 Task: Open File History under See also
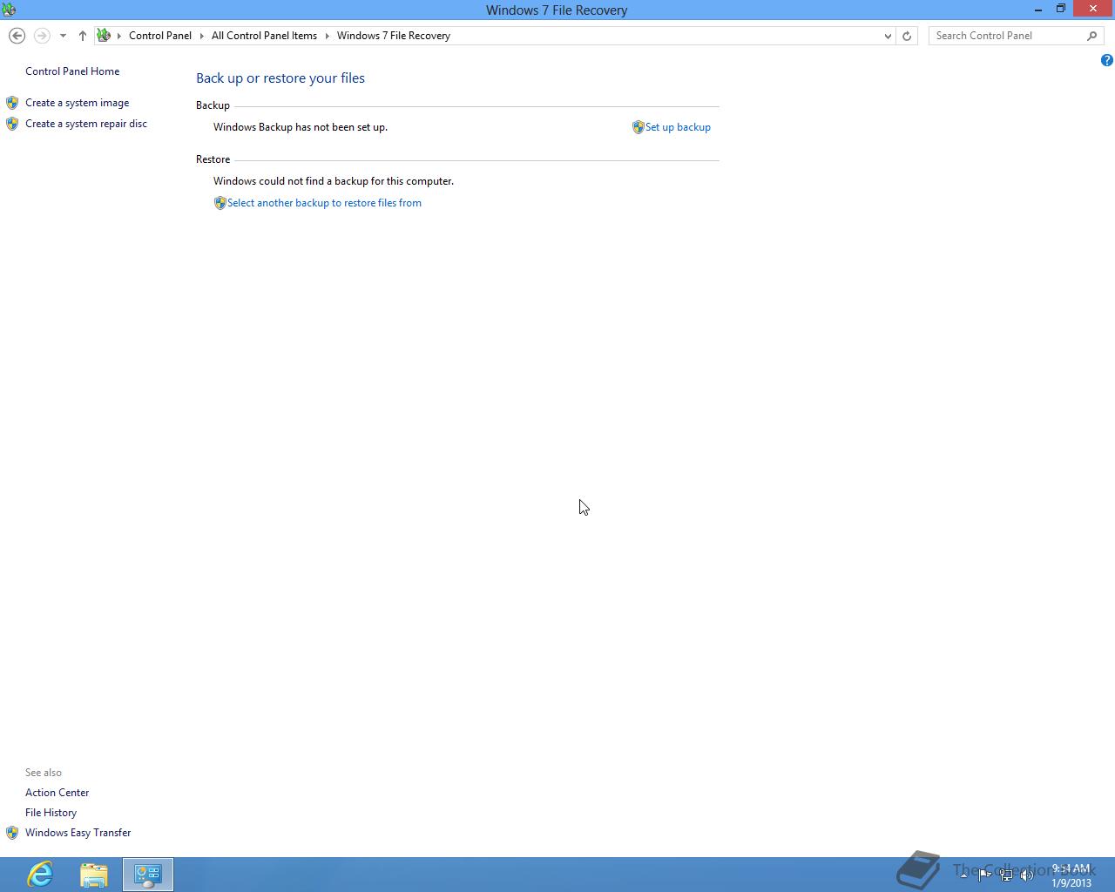pyautogui.click(x=51, y=813)
